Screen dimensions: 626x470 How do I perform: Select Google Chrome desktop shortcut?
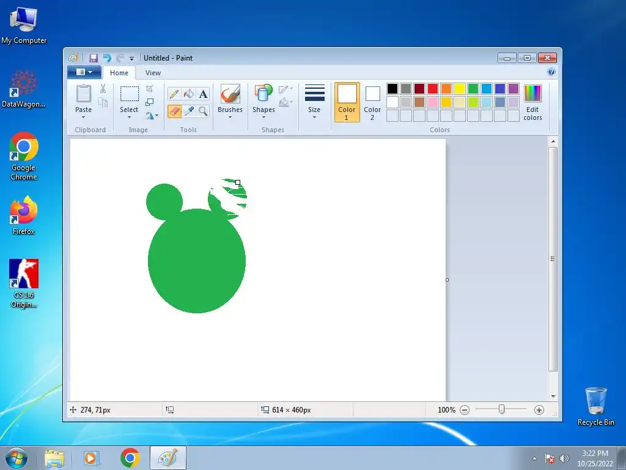24,156
